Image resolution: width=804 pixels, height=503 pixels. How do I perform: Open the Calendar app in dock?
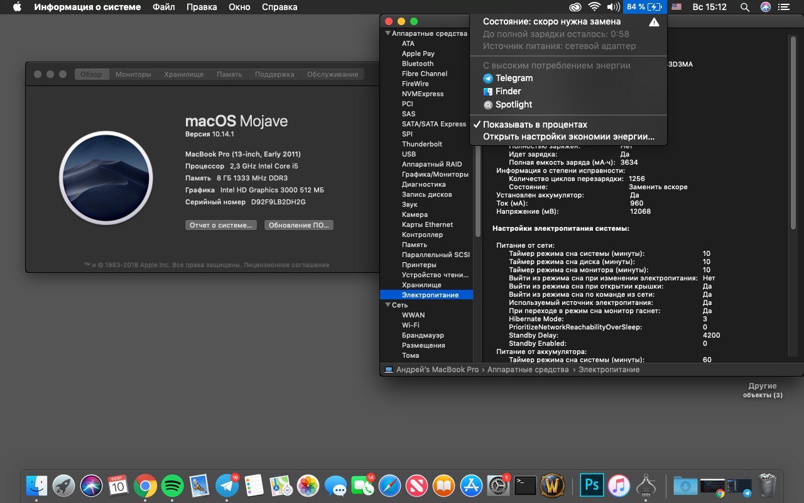[x=118, y=485]
